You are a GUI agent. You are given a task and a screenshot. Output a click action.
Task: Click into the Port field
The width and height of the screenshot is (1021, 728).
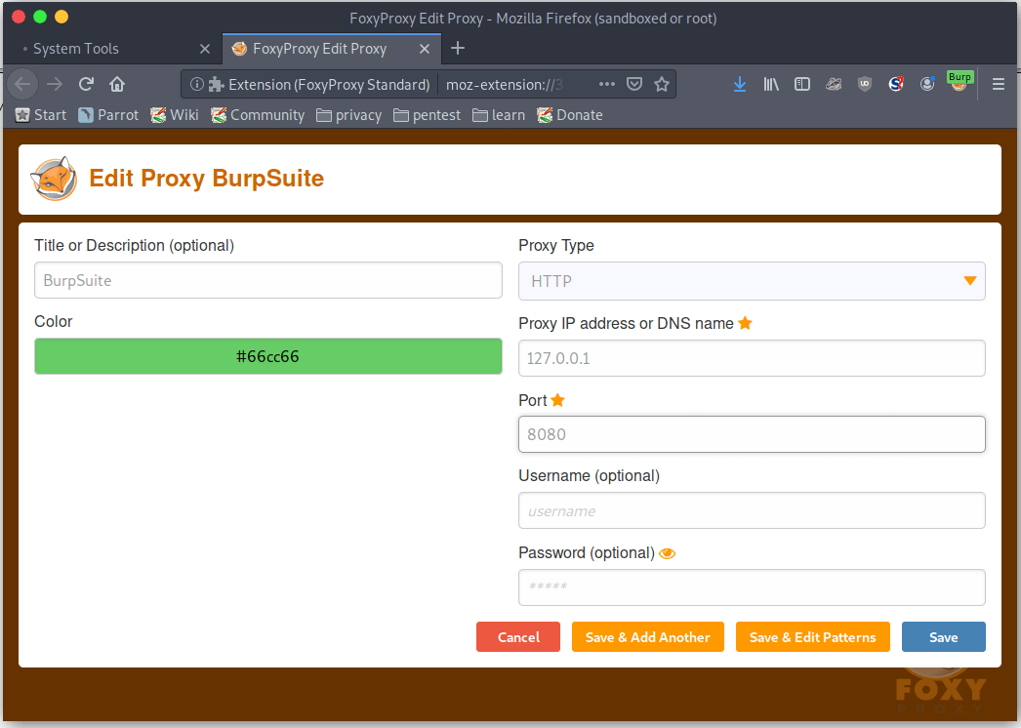pos(752,434)
